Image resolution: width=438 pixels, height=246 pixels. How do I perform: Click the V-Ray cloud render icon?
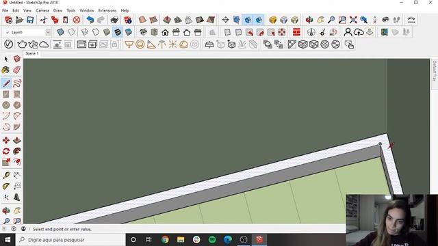coord(44,44)
